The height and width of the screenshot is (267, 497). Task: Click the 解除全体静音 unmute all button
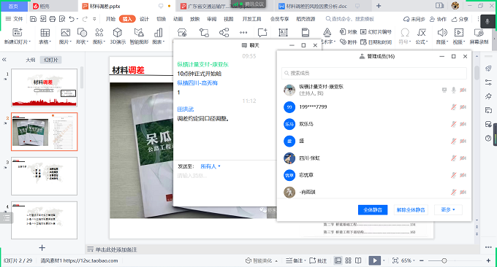point(411,210)
